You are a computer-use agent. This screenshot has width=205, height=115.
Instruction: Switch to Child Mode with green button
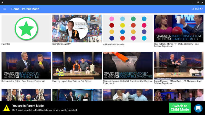coord(180,108)
